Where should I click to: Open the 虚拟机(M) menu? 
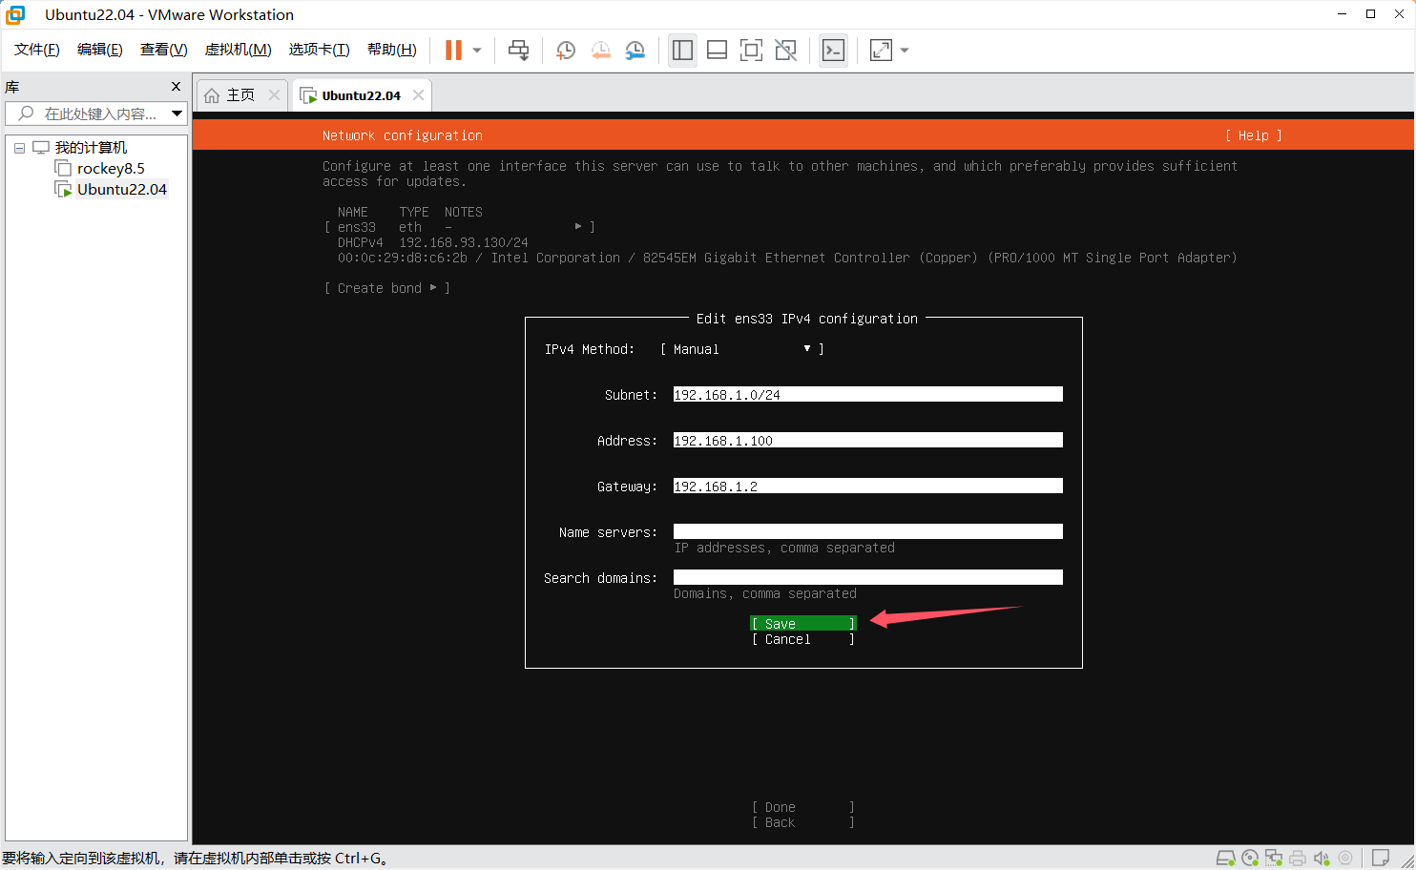[238, 50]
